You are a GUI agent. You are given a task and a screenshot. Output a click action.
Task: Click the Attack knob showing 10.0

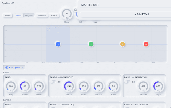click(84, 86)
